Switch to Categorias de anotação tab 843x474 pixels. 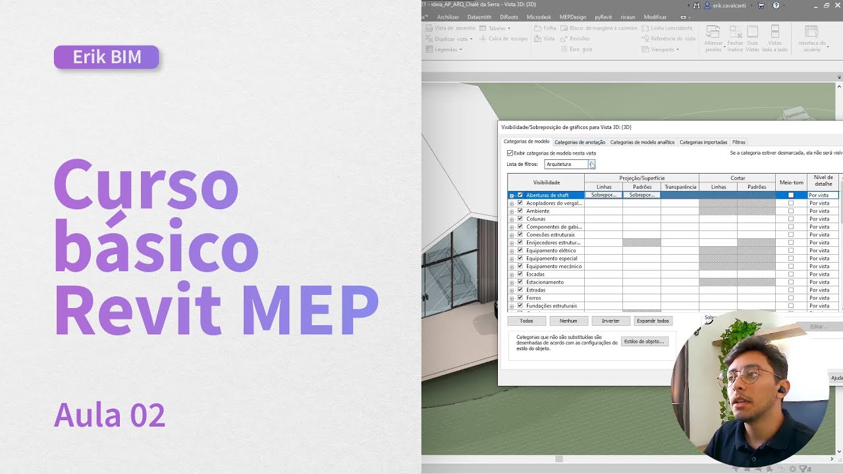click(x=580, y=142)
